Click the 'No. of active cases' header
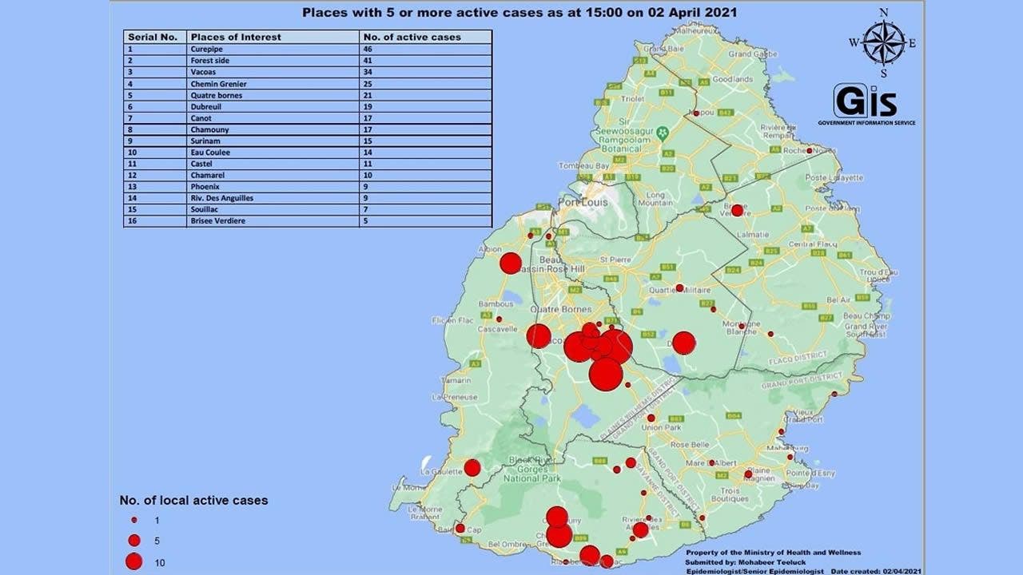Image resolution: width=1023 pixels, height=575 pixels. point(412,37)
